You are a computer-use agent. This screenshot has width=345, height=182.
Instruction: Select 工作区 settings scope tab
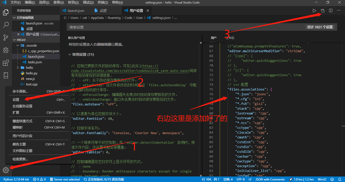click(x=230, y=38)
